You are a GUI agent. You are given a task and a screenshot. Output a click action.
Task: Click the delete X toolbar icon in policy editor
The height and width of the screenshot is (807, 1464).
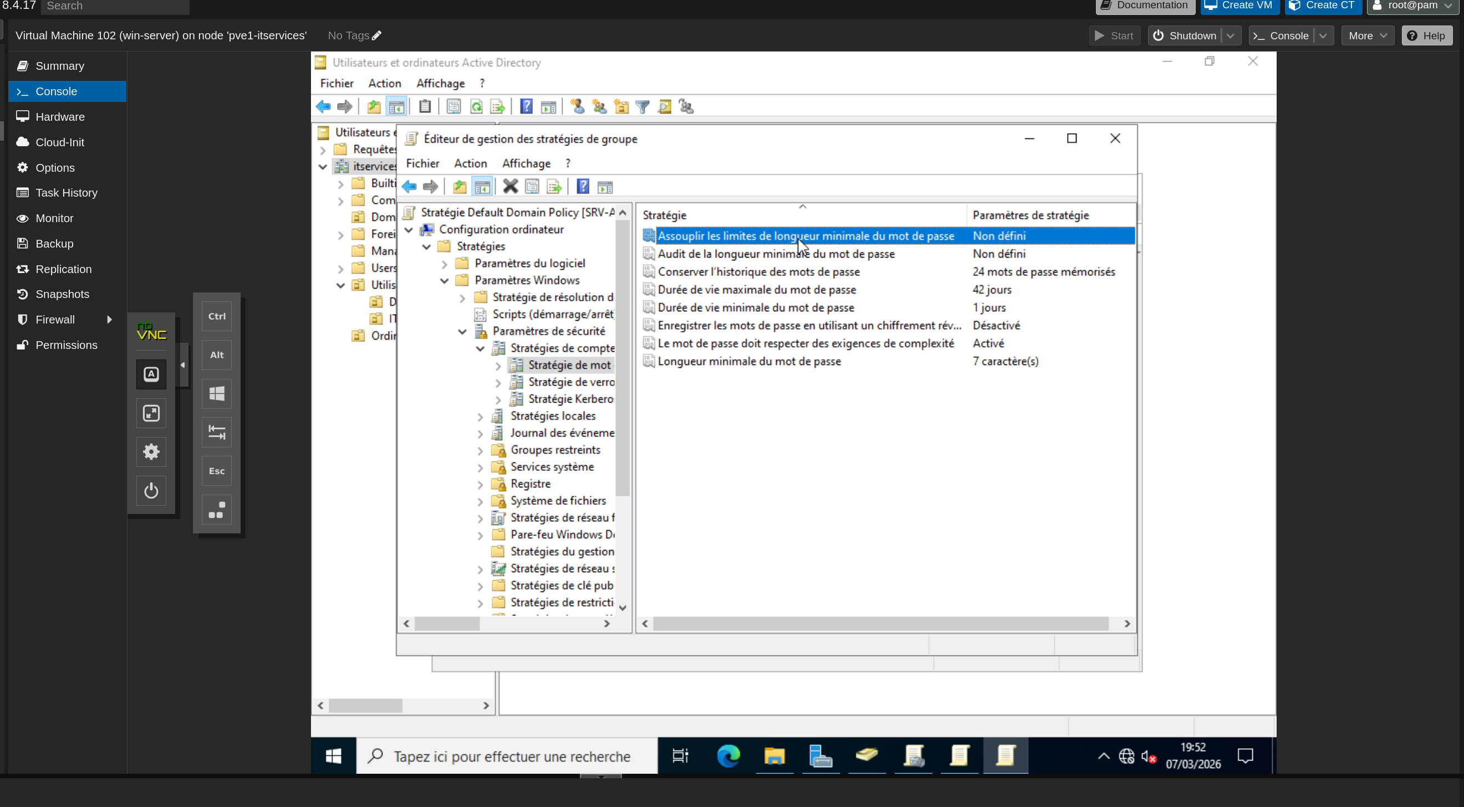click(510, 186)
